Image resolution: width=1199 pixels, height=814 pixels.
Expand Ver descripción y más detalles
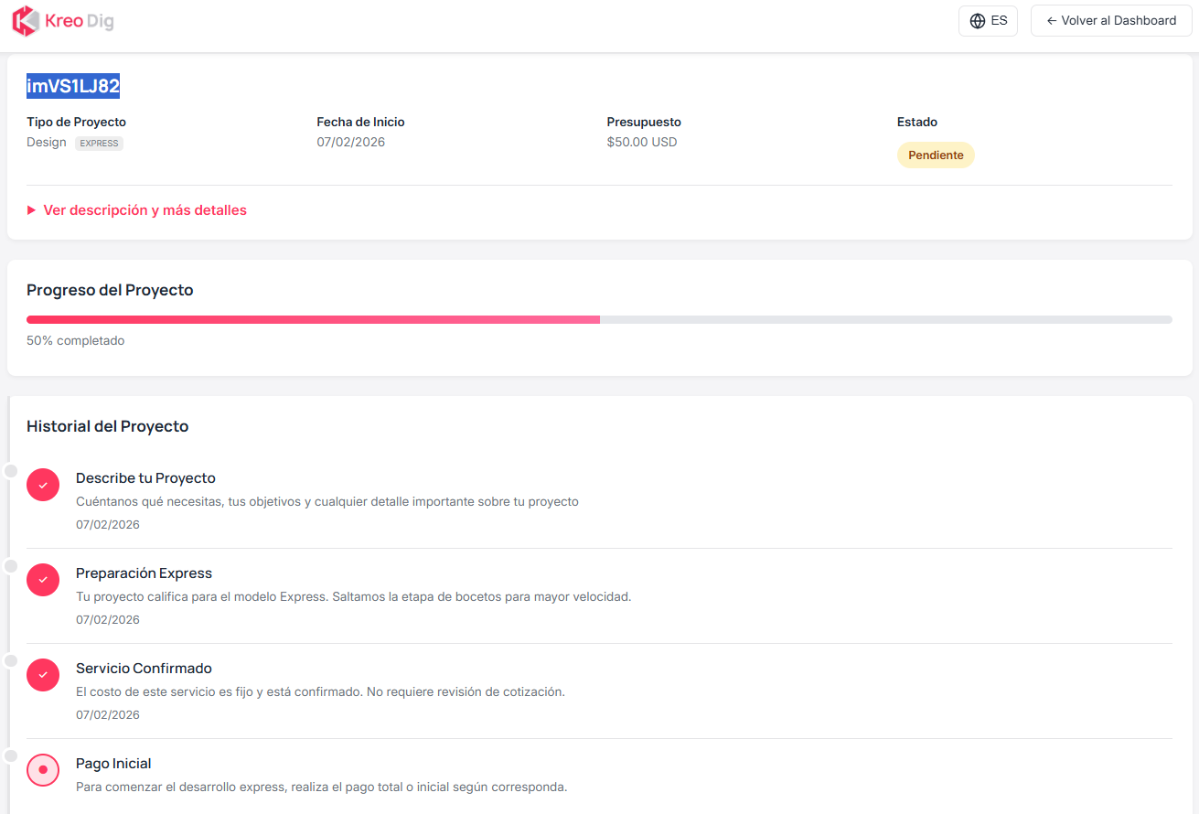[145, 210]
